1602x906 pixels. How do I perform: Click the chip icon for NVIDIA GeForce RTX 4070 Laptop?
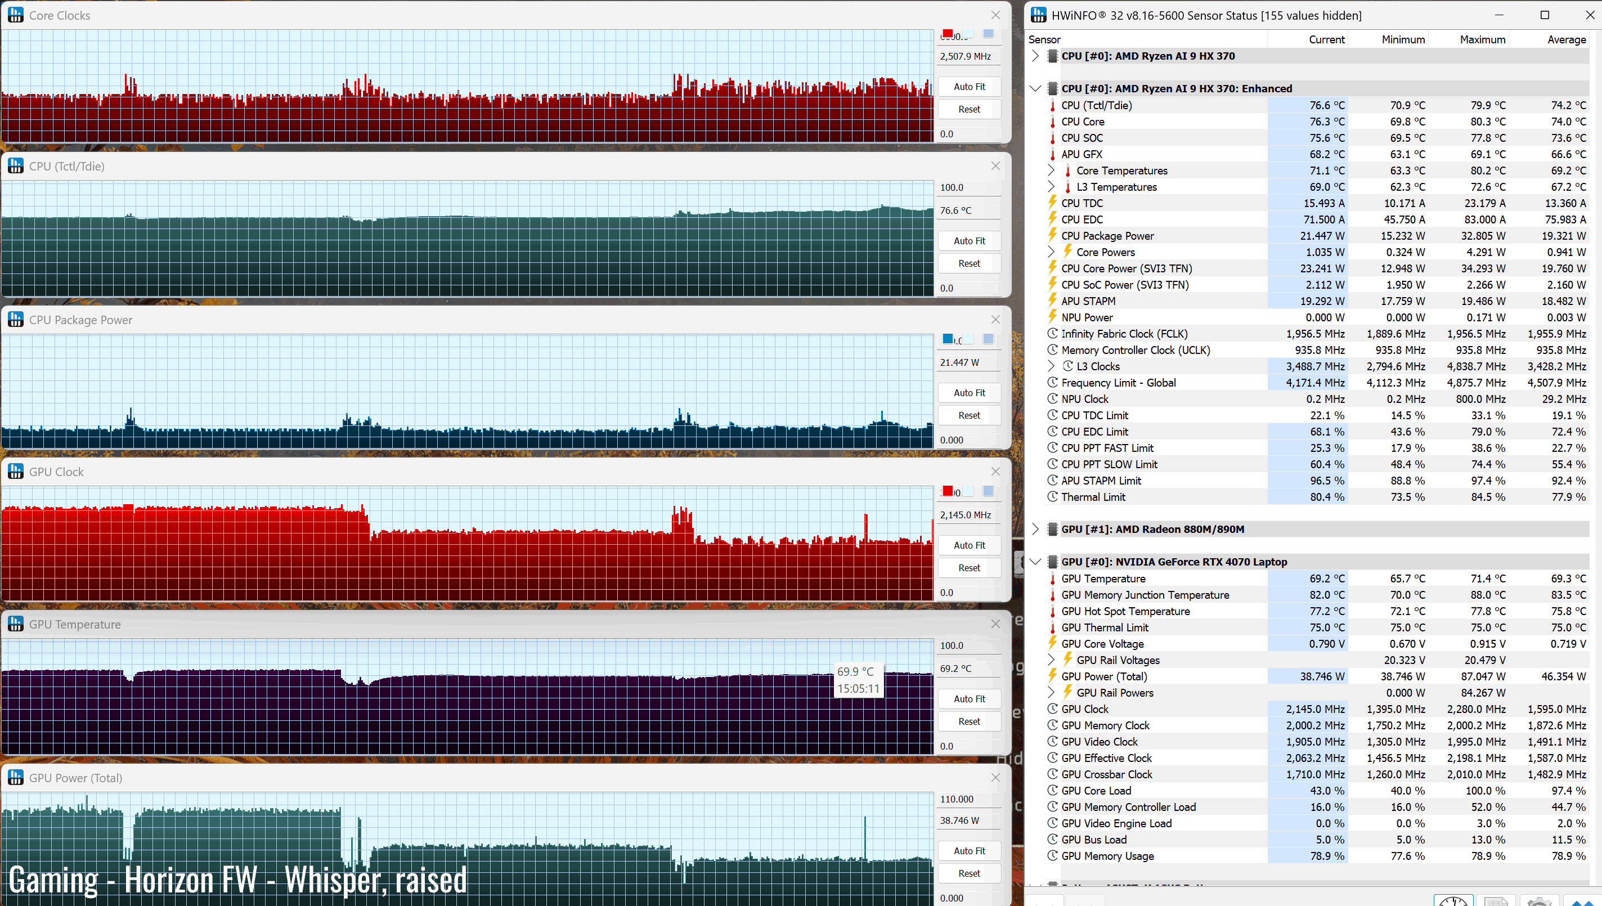(x=1053, y=561)
